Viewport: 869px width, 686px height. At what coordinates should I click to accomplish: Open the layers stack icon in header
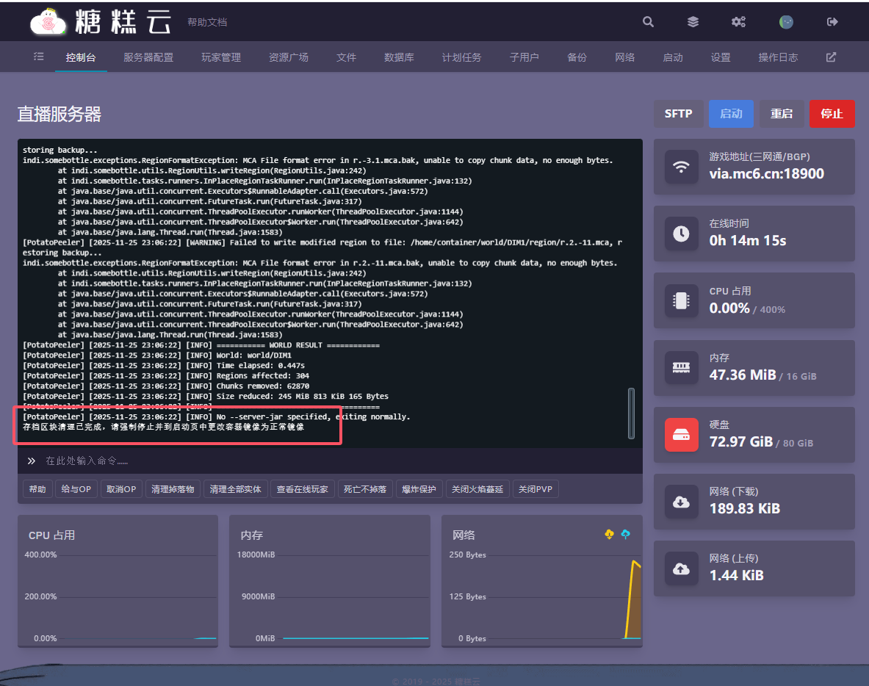click(x=693, y=22)
